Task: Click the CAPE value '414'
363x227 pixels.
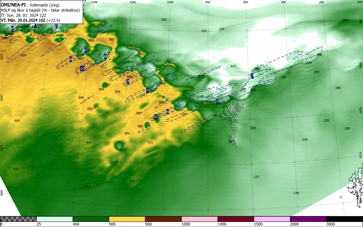Action: tap(88, 186)
